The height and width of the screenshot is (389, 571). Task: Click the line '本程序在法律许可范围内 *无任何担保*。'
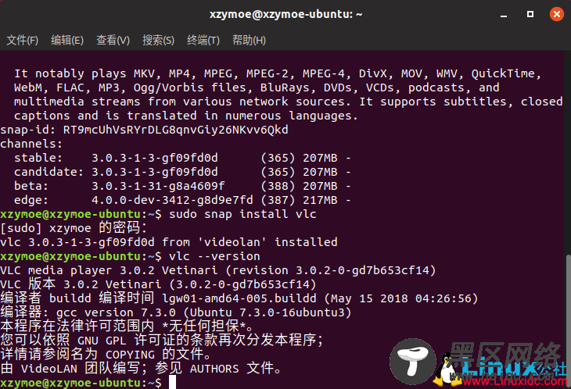tap(127, 326)
